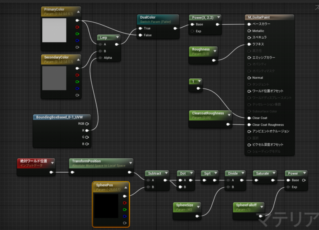Click the SpherePos blue channel output pin
Viewport: 319px width, 230px height.
pyautogui.click(x=125, y=216)
